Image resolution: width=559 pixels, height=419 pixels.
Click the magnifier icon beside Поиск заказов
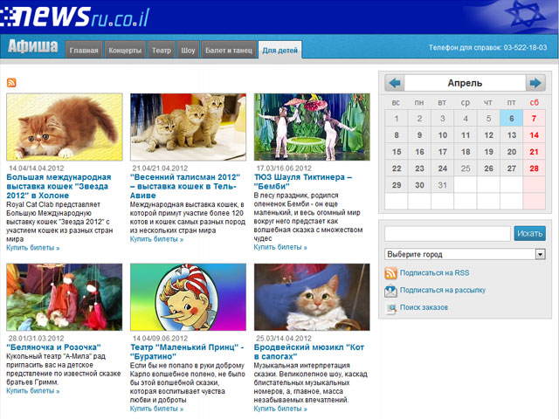[391, 308]
